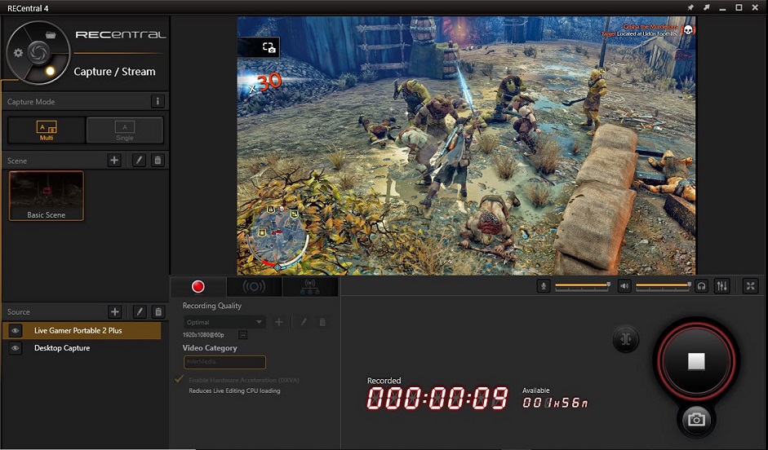Expand preview to full screen icon
768x450 pixels.
(x=750, y=286)
